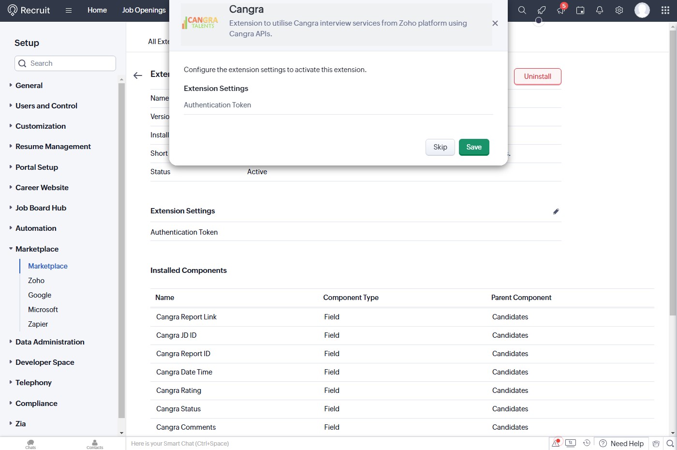Image resolution: width=677 pixels, height=450 pixels.
Task: Click the Setup search box
Action: 65,63
